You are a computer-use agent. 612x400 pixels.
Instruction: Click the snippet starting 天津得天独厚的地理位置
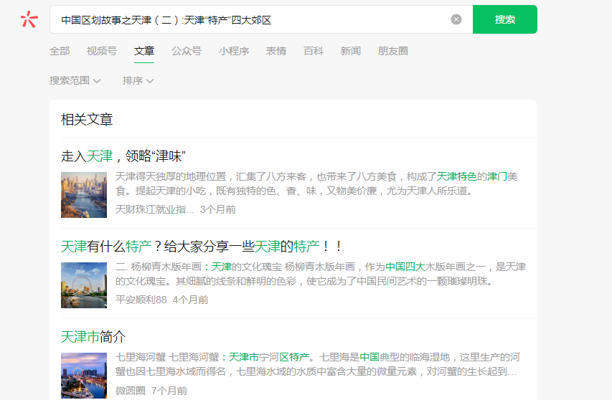point(316,184)
